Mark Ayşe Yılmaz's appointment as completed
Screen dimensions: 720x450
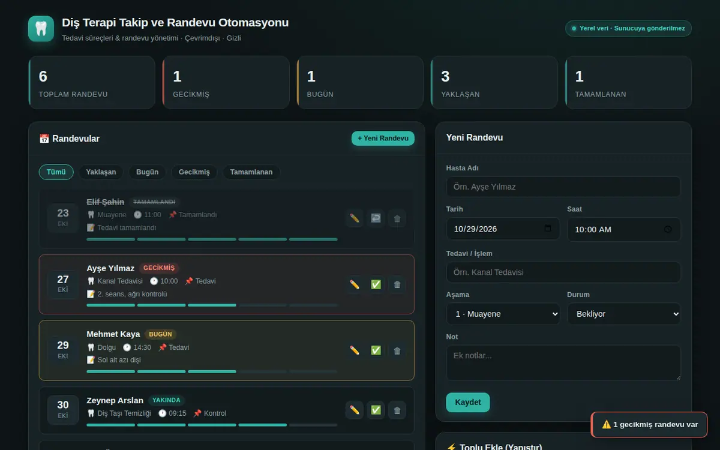pos(376,284)
